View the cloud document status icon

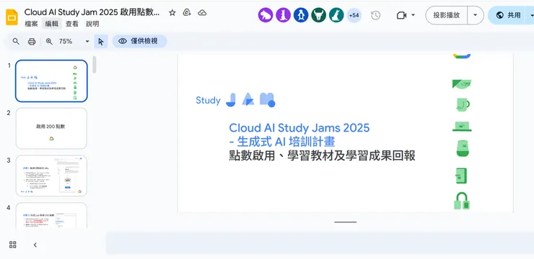pos(202,13)
